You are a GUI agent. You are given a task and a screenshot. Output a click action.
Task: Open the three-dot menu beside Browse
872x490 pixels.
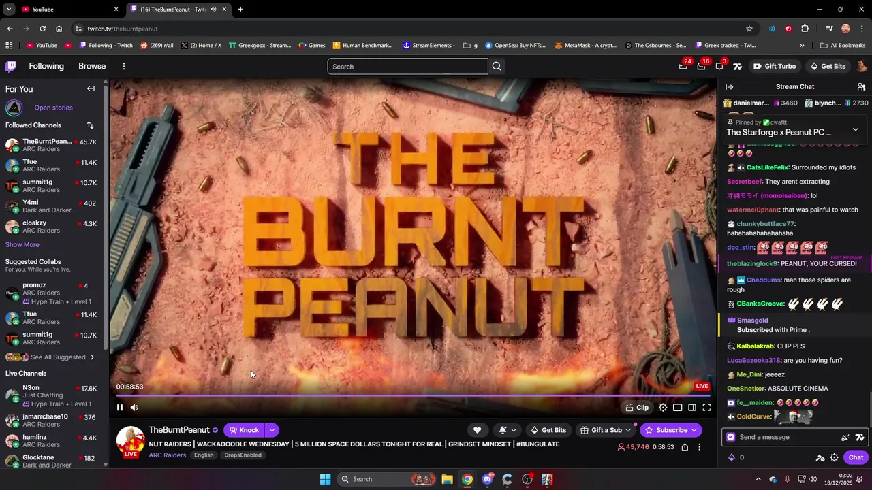[124, 66]
